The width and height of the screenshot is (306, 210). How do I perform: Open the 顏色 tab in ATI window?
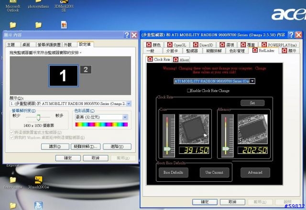pyautogui.click(x=153, y=45)
